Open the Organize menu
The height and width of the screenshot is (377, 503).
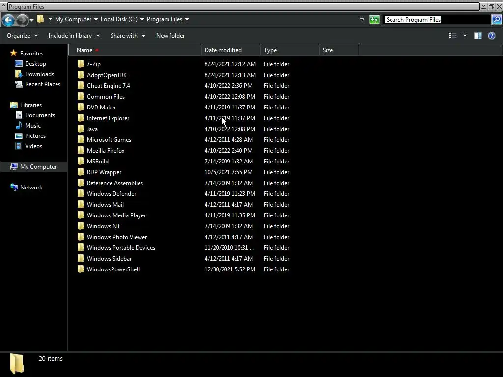click(x=23, y=36)
